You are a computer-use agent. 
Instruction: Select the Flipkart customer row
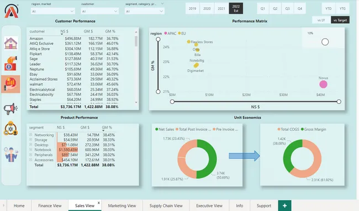coord(74,54)
